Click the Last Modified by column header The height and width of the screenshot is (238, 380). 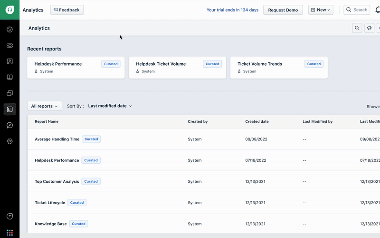(x=317, y=121)
